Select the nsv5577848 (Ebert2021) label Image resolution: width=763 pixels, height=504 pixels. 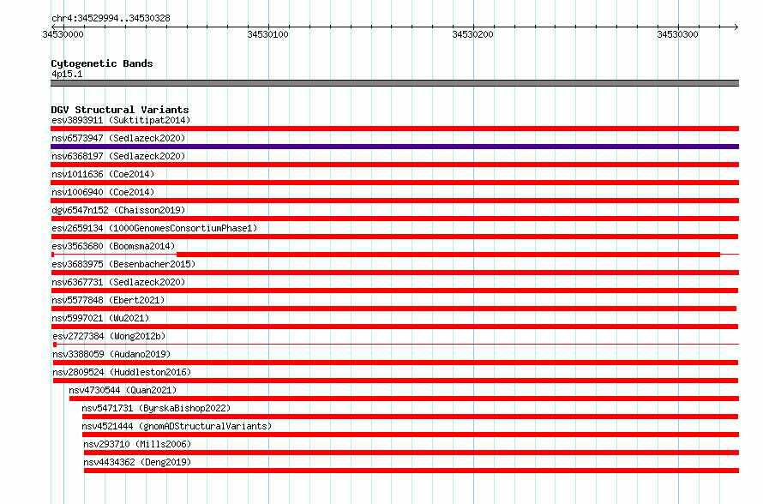(x=108, y=300)
